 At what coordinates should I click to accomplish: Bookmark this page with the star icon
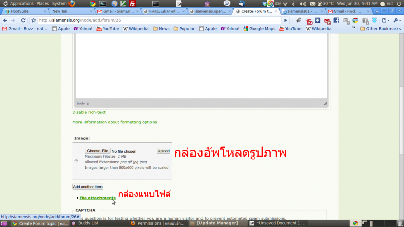pos(33,20)
